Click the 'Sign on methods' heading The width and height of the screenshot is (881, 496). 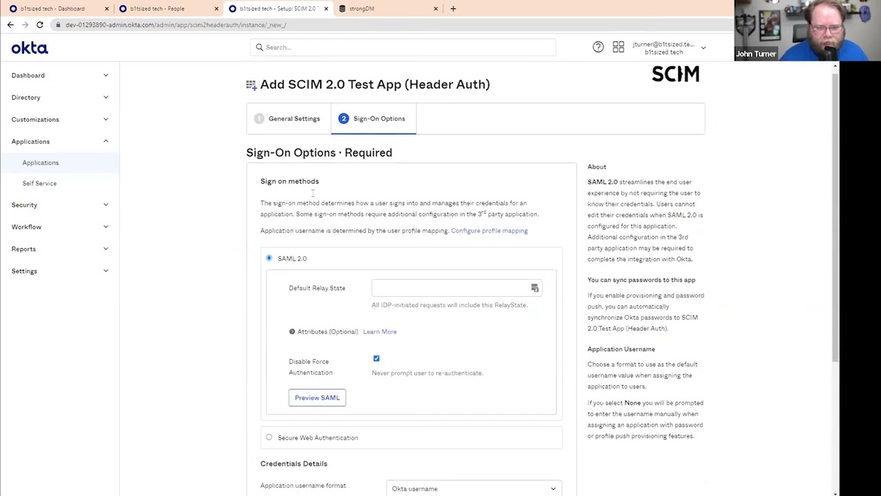click(x=290, y=181)
